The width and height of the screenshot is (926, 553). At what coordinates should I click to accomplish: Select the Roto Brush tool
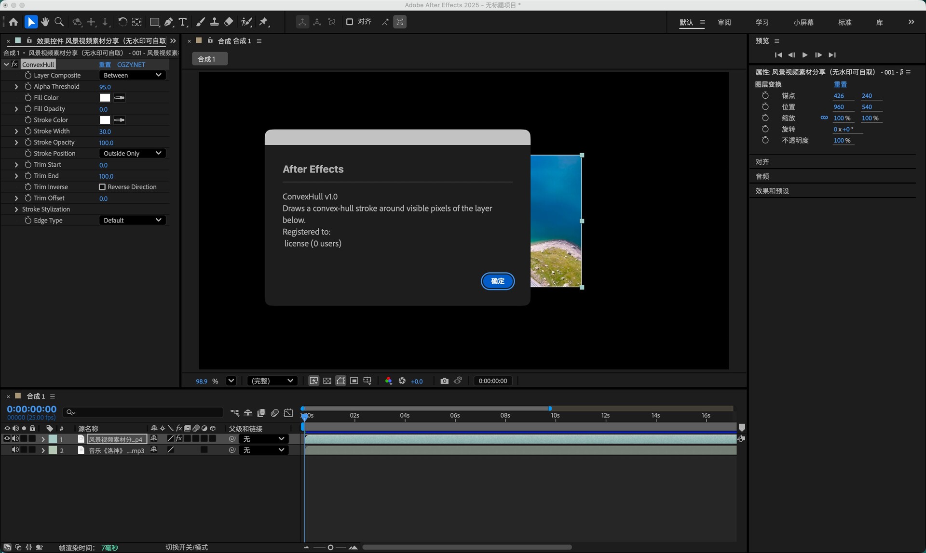click(x=246, y=22)
